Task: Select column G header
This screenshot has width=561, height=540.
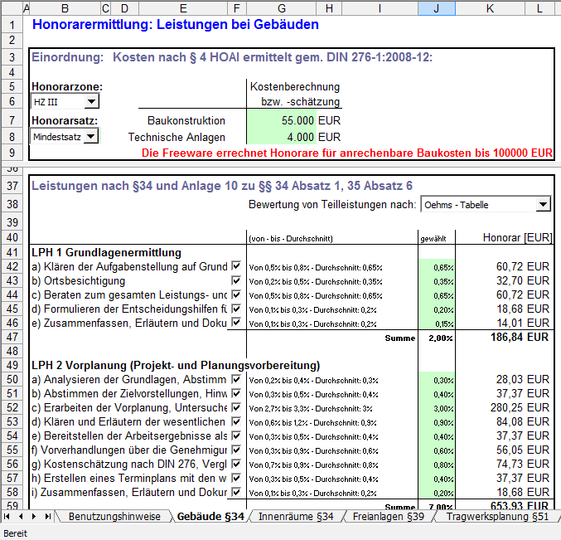Action: click(x=282, y=8)
